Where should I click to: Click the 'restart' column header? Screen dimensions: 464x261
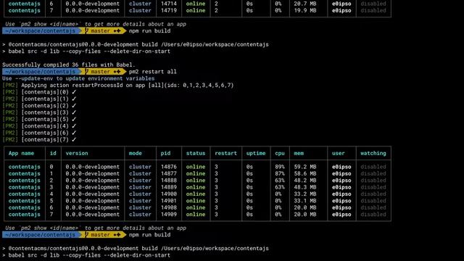(225, 153)
